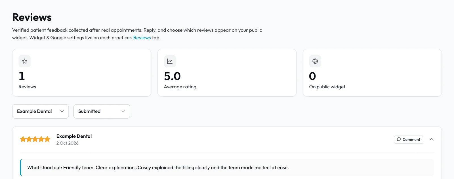Click the 'Average rating' label

click(180, 87)
